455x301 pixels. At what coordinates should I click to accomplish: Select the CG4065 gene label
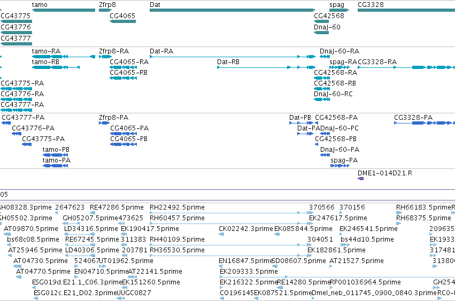point(122,16)
